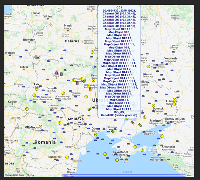Screen dimensions: 200x180
Task: Click the blue-outlined bar along the bottom edge
Action: (124, 175)
